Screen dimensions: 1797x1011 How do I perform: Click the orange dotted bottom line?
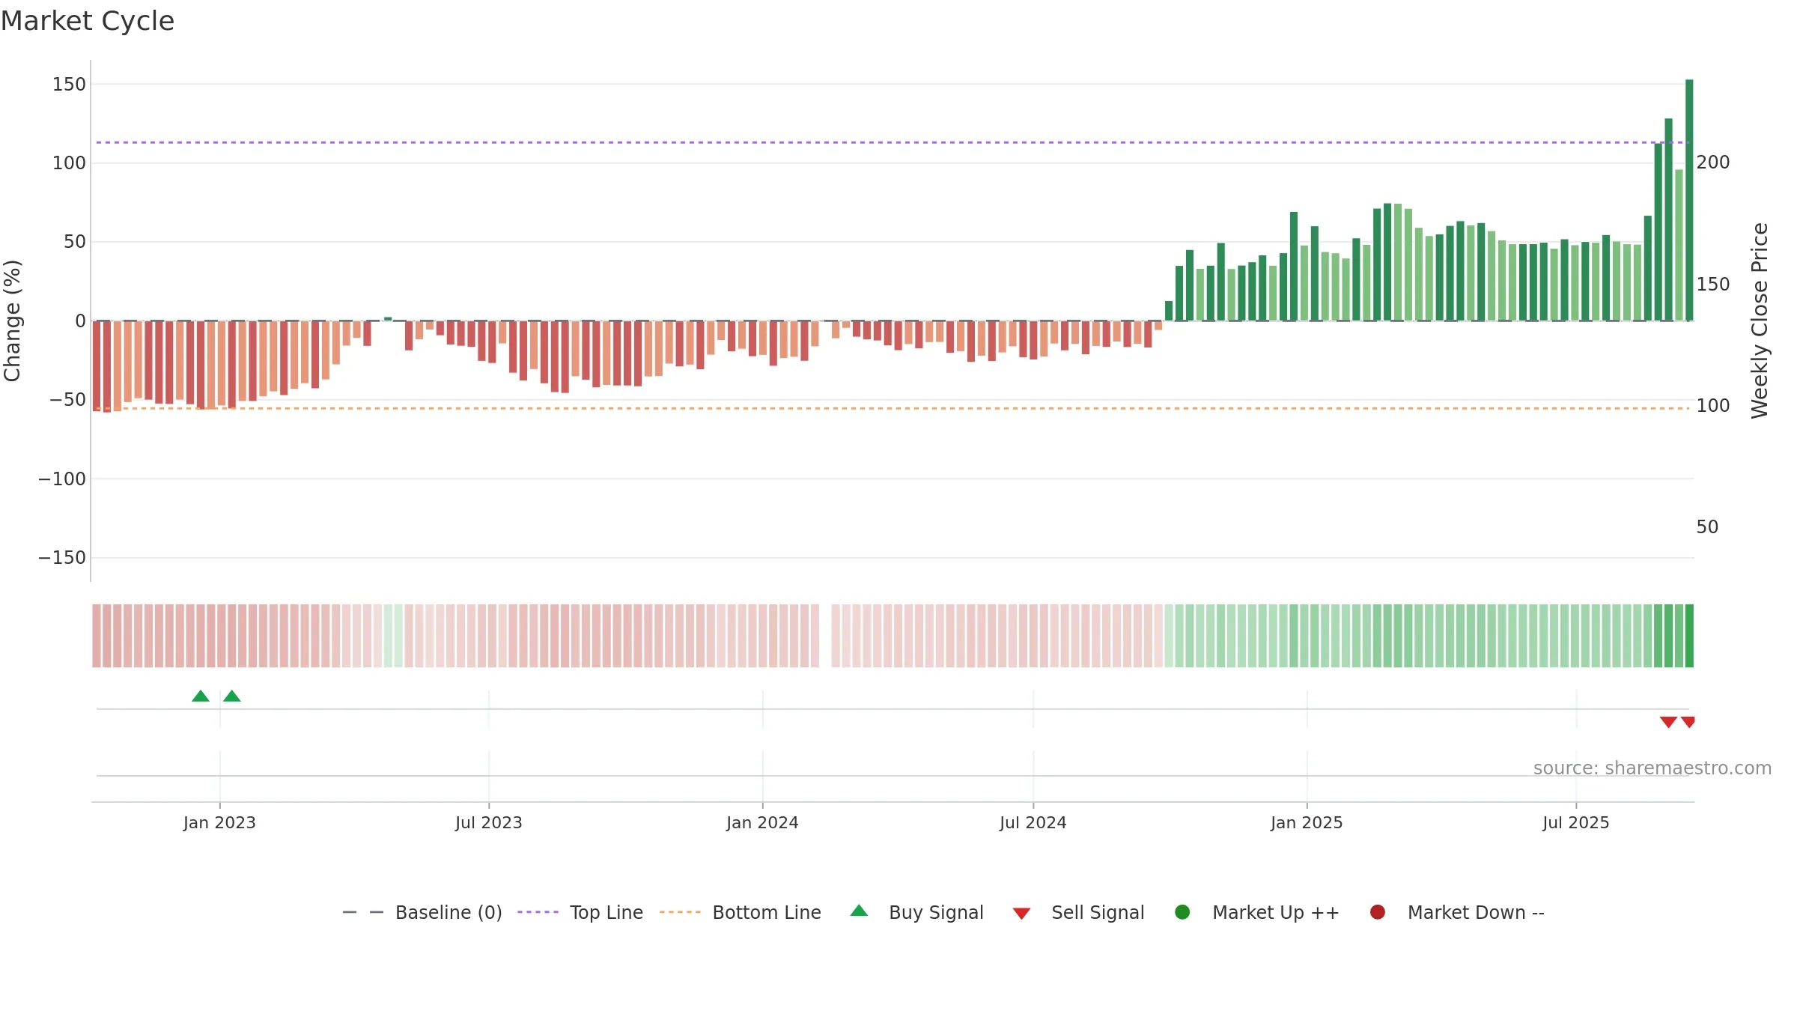click(x=891, y=408)
